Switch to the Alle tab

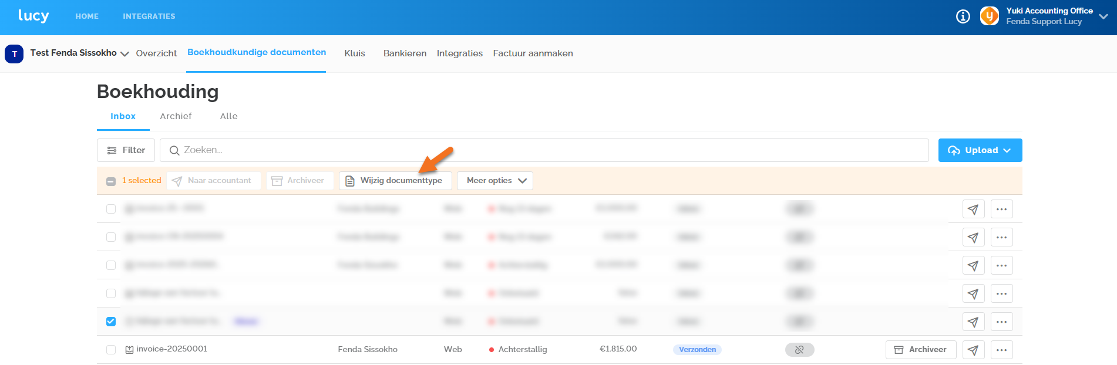[x=229, y=116]
